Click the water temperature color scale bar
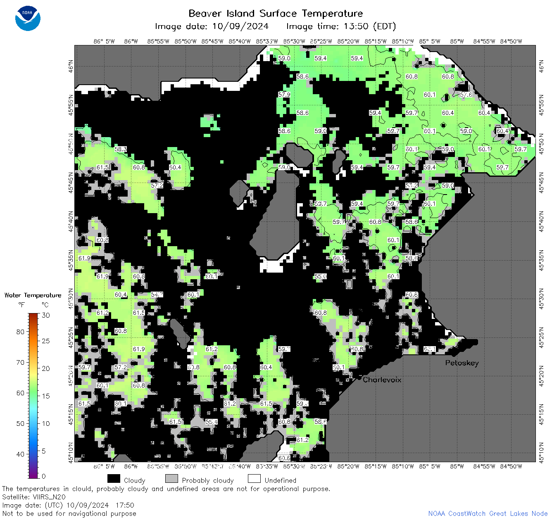552x520 pixels. [33, 395]
